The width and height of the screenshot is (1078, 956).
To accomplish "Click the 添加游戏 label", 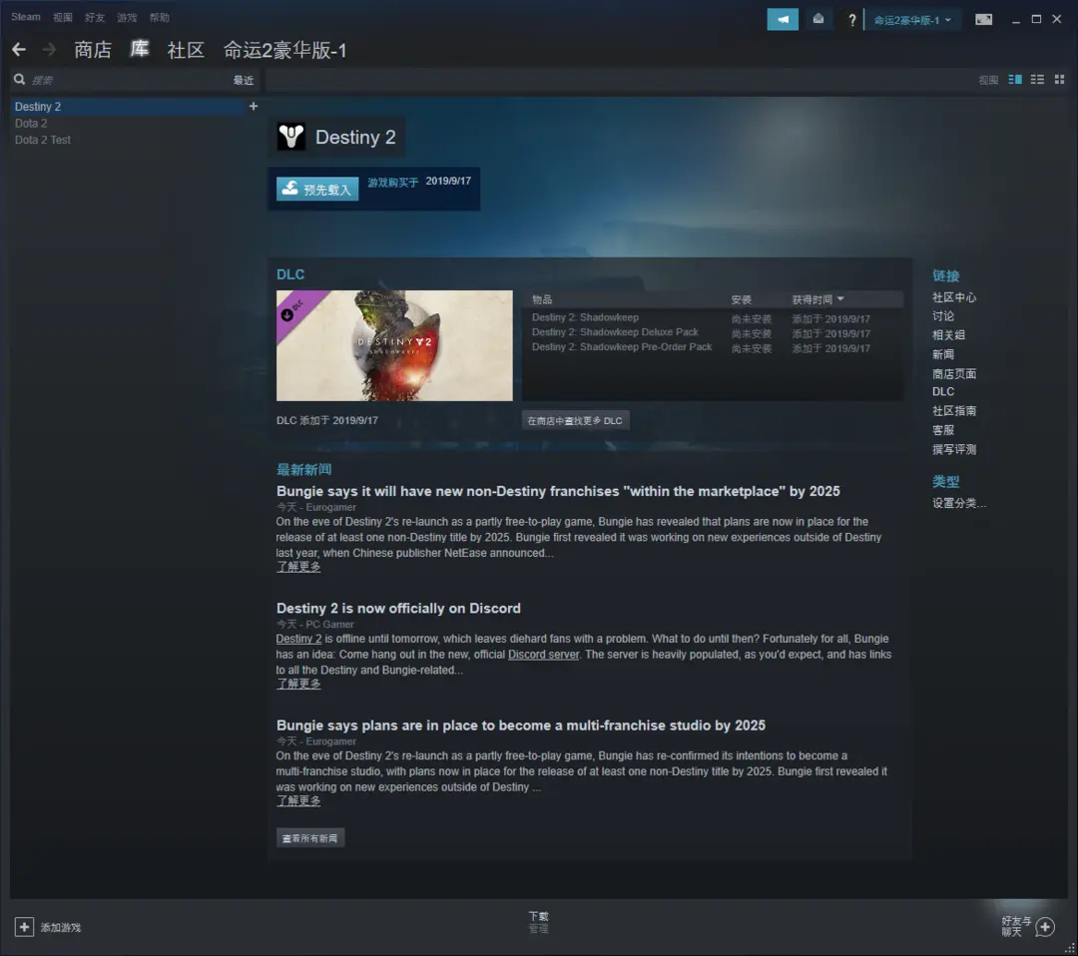I will (61, 927).
